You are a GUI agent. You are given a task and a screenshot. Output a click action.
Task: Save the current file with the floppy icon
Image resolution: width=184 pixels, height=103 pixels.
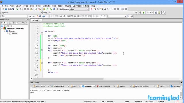(9, 9)
